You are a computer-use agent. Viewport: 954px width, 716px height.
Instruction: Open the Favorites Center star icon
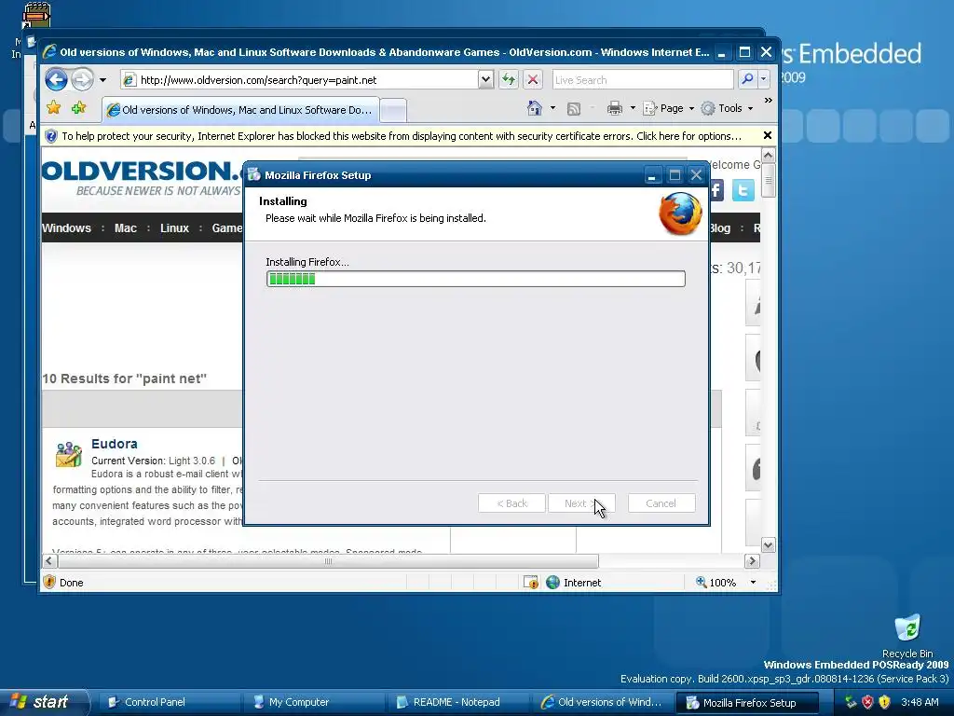(x=53, y=108)
